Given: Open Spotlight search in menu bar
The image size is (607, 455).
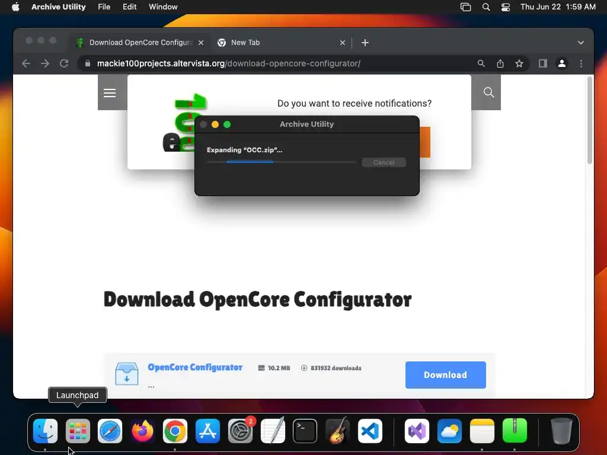Looking at the screenshot, I should pos(486,7).
